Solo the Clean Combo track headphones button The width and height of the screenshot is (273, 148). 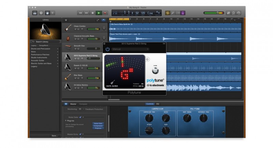pos(78,29)
